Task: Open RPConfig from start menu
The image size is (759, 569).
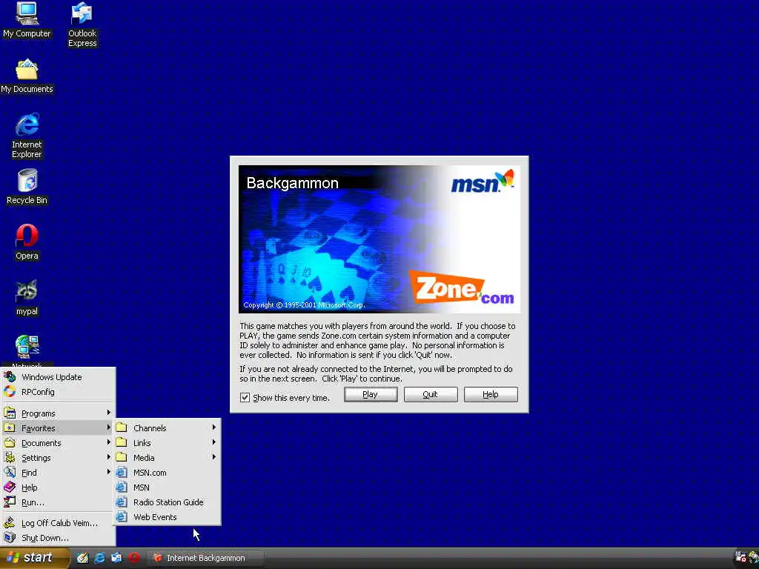Action: click(58, 392)
